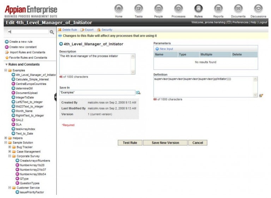This screenshot has width=271, height=198.
Task: Collapse the left sidebar with handle arrow
Action: tap(55, 97)
